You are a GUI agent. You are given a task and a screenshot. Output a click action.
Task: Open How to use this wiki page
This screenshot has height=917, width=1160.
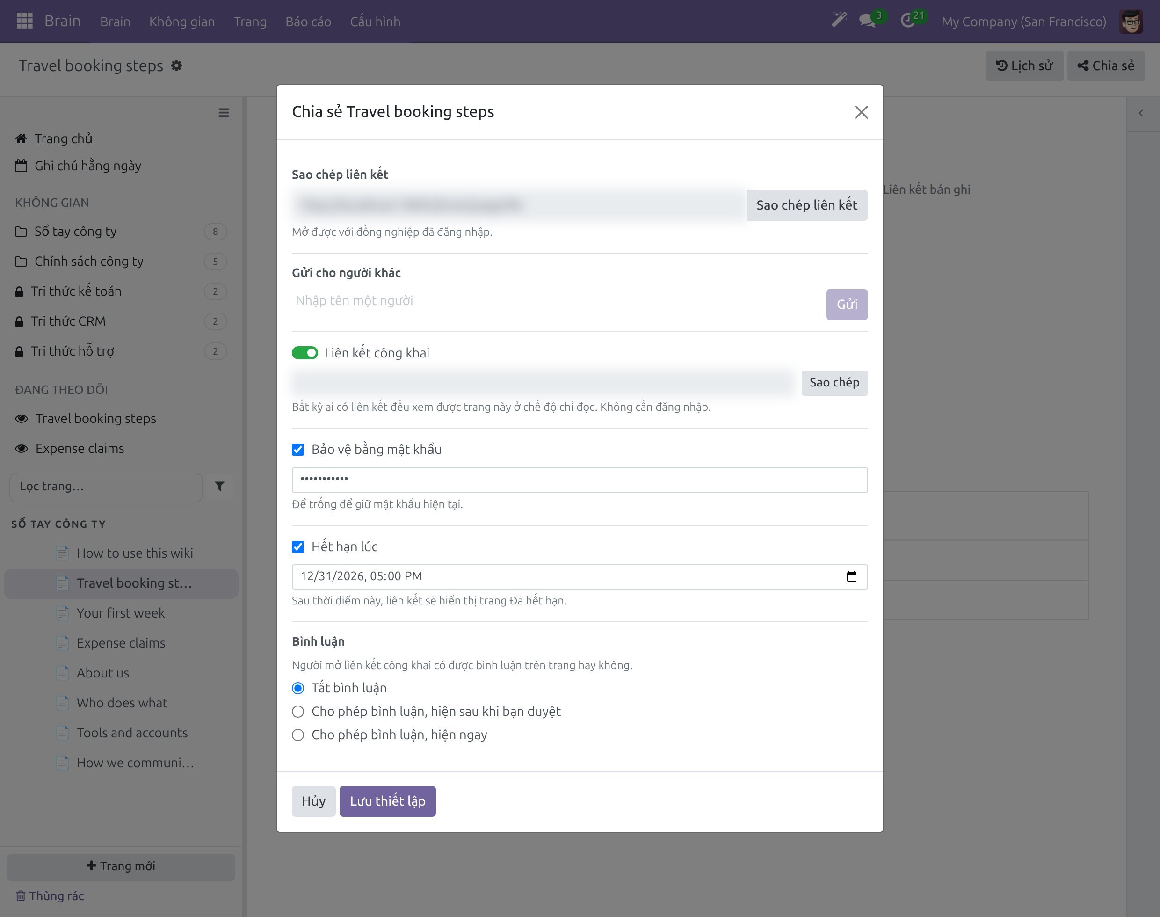tap(134, 553)
